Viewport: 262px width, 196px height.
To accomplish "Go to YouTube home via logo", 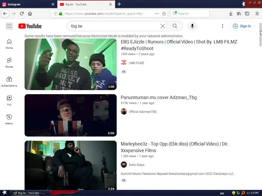I will (30, 26).
